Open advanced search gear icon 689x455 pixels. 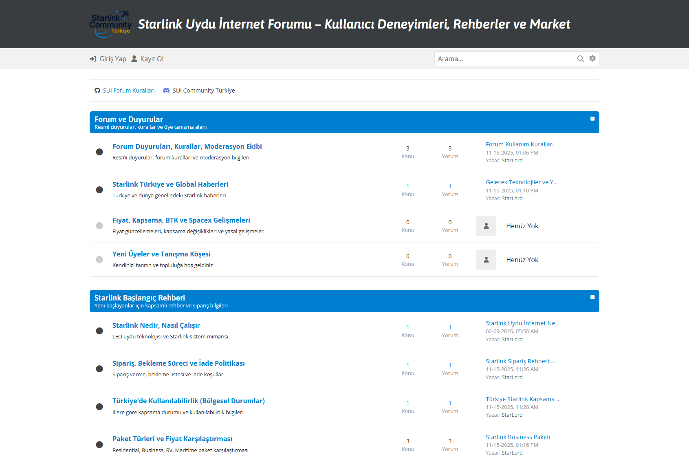pyautogui.click(x=592, y=58)
